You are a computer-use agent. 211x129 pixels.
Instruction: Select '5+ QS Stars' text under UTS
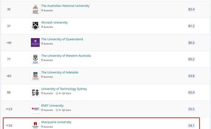[x=65, y=93]
